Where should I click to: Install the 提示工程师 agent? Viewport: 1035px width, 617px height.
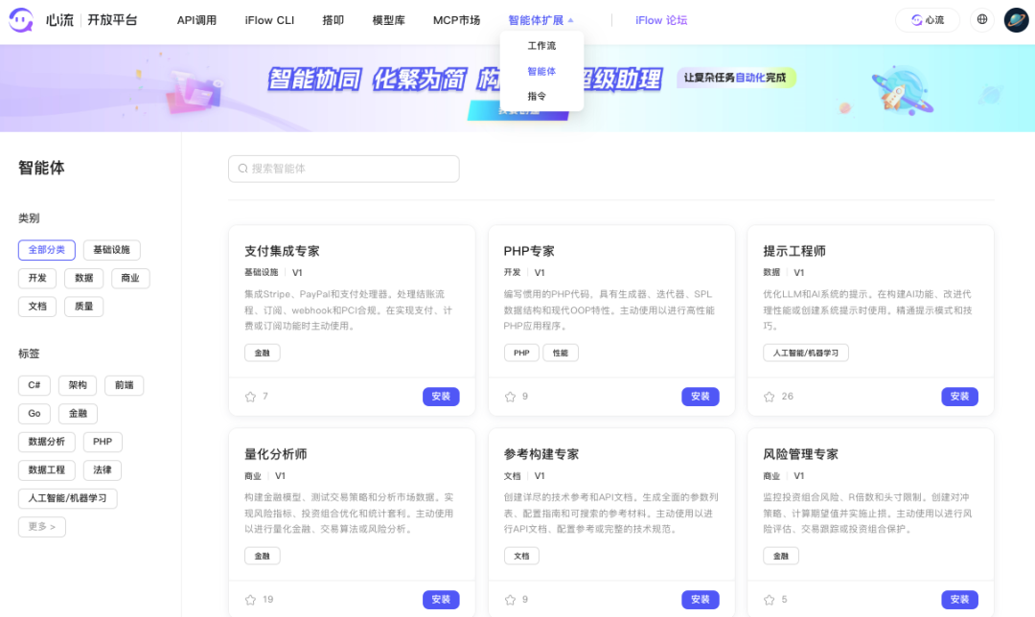[959, 397]
